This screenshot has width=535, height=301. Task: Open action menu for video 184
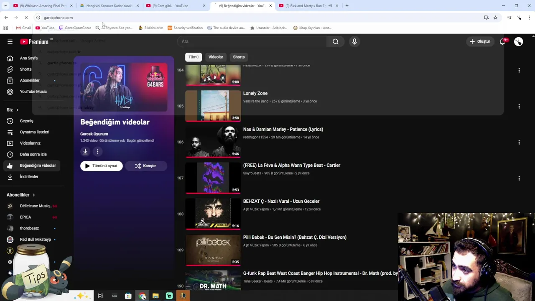pyautogui.click(x=519, y=70)
